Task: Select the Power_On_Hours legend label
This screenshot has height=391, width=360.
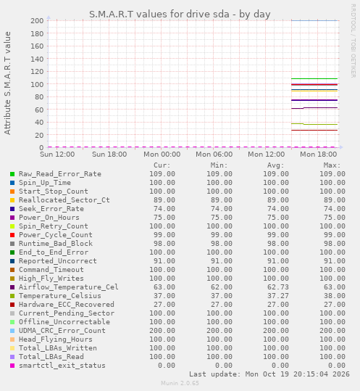Action: pos(49,218)
